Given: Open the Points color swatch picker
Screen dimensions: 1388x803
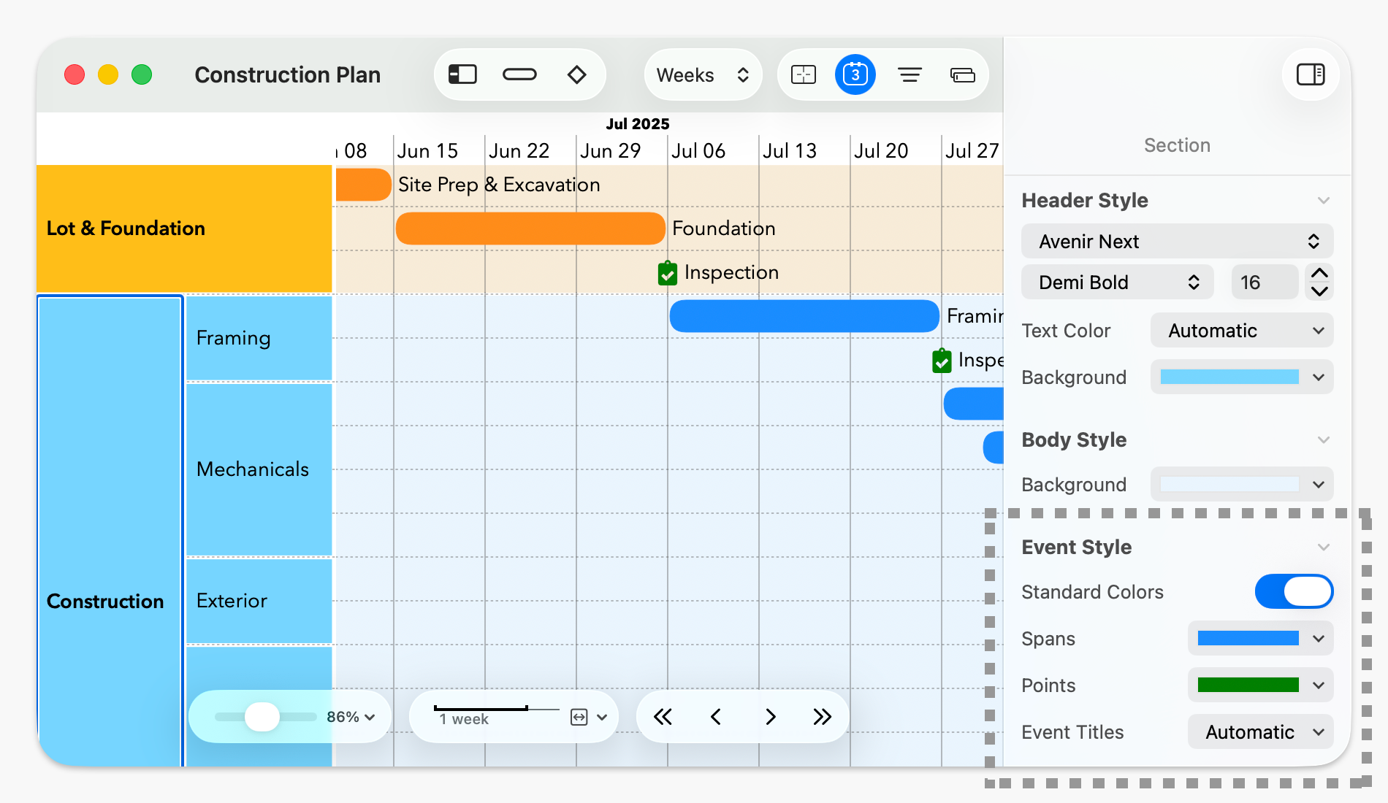Looking at the screenshot, I should click(x=1259, y=685).
